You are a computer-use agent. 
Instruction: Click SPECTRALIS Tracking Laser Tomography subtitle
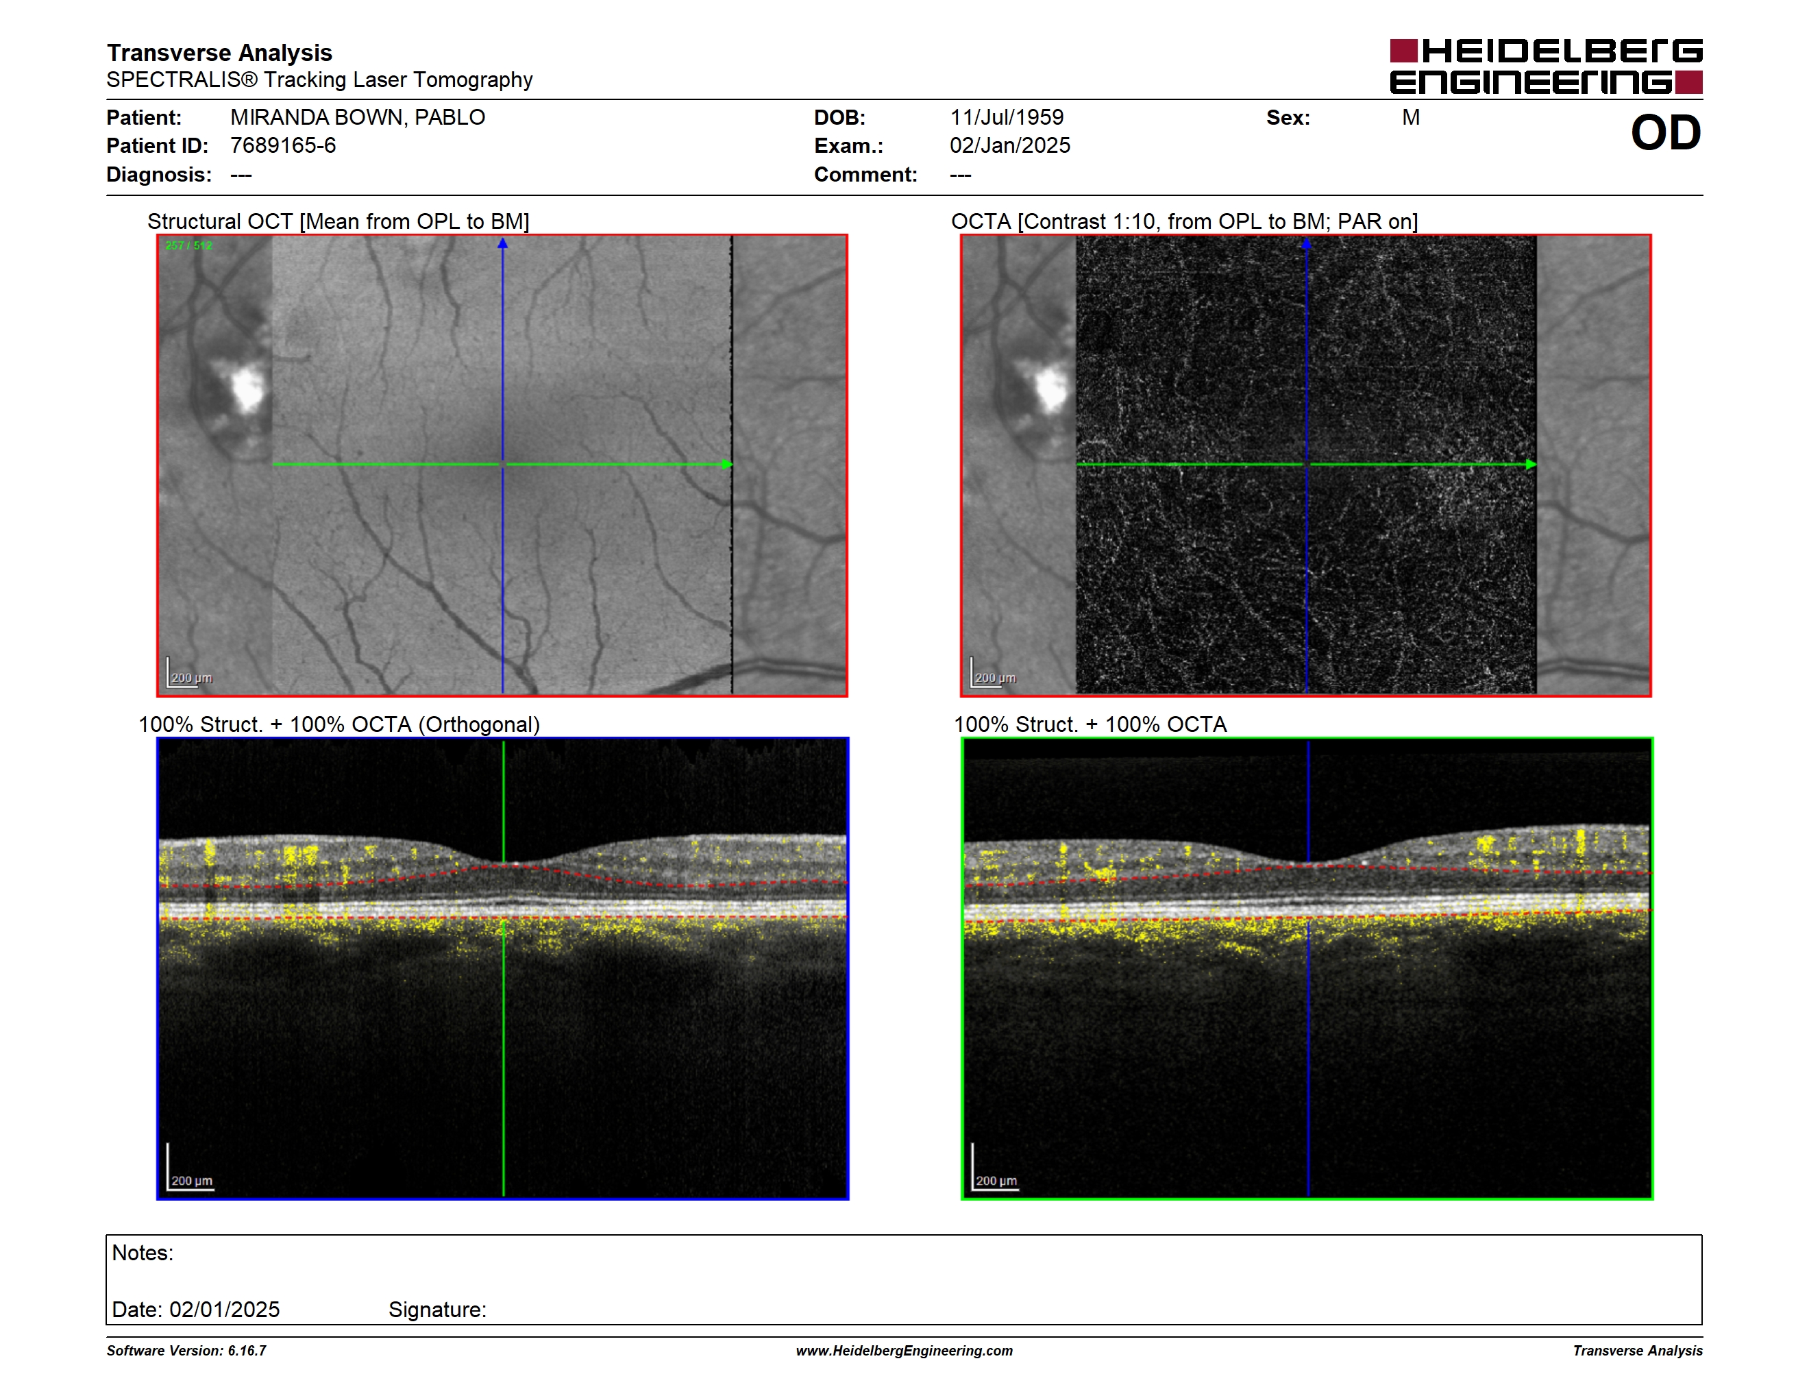click(320, 80)
